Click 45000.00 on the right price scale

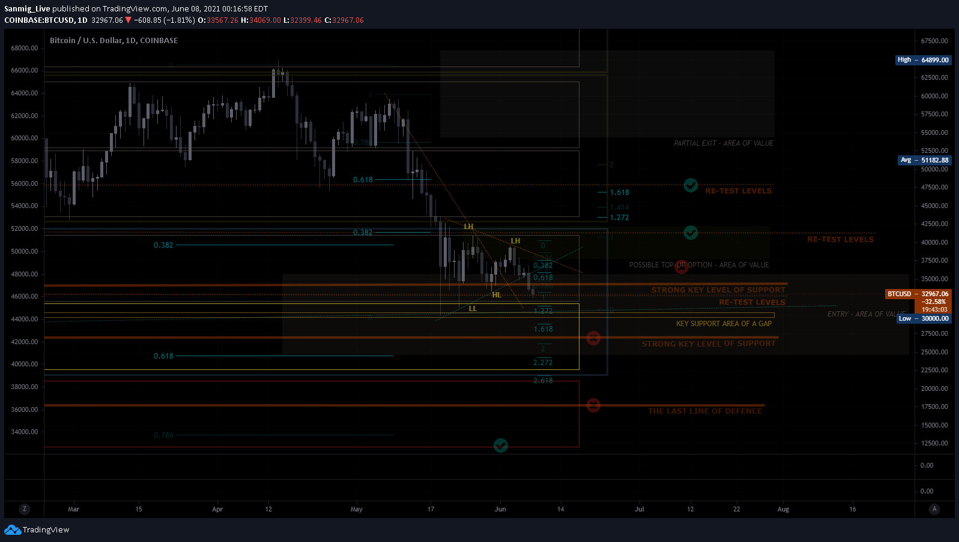[934, 206]
